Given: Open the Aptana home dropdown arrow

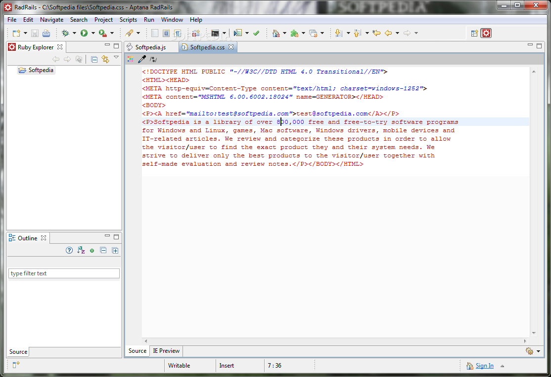Looking at the screenshot, I should (284, 34).
